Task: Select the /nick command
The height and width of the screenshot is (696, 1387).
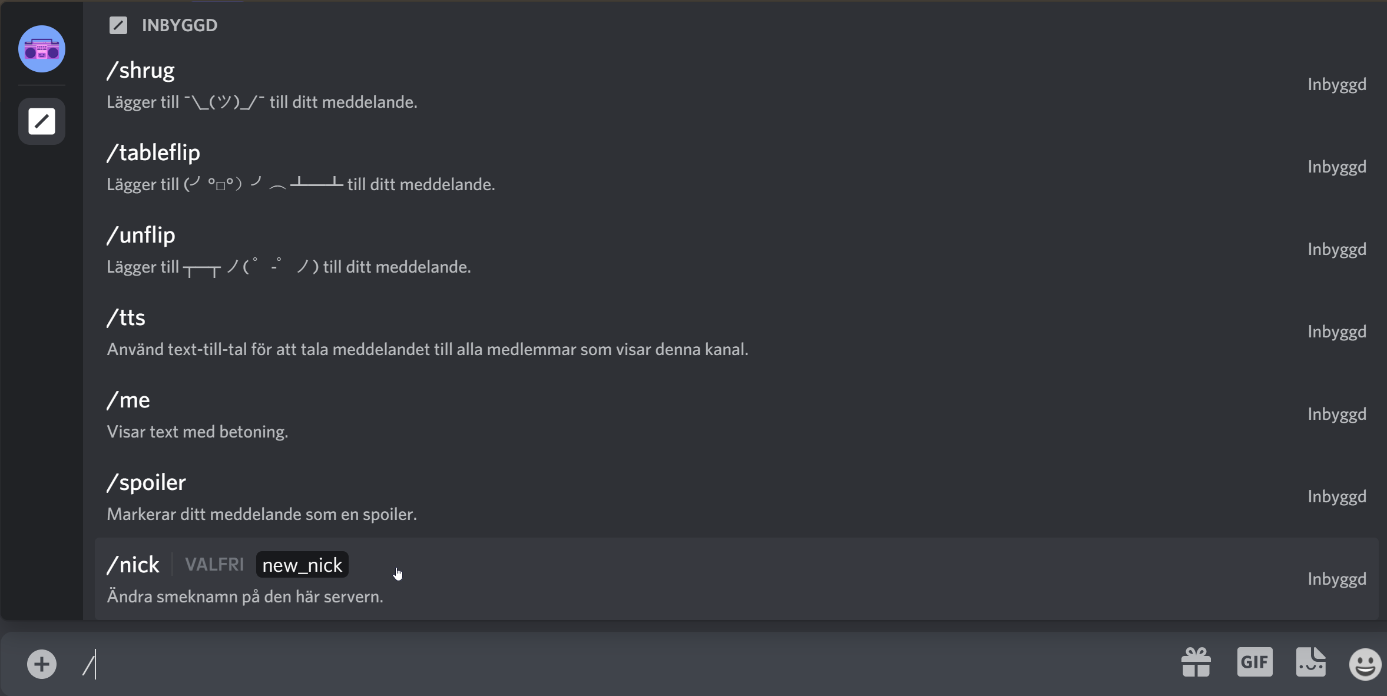Action: click(133, 565)
